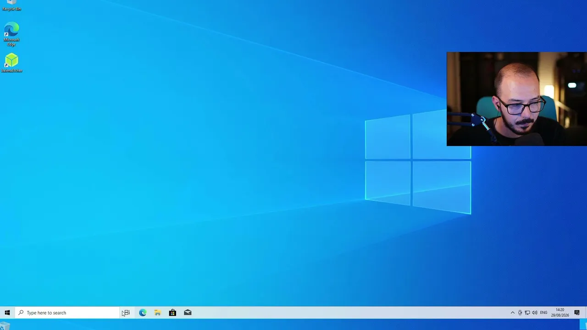Launch Microsoft Edge from the taskbar
587x330 pixels.
(143, 313)
